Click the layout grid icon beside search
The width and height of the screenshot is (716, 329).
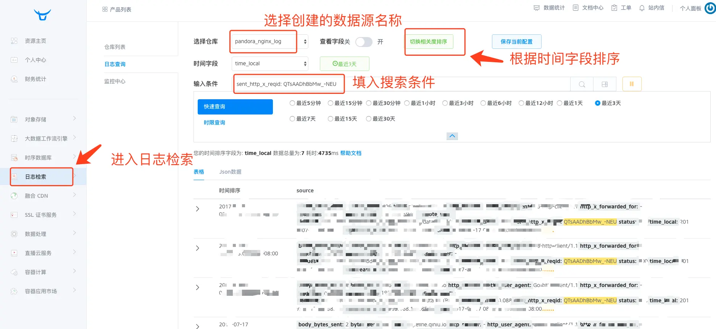click(x=605, y=84)
